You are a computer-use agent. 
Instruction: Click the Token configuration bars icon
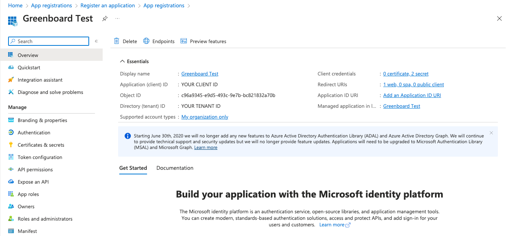(x=11, y=157)
